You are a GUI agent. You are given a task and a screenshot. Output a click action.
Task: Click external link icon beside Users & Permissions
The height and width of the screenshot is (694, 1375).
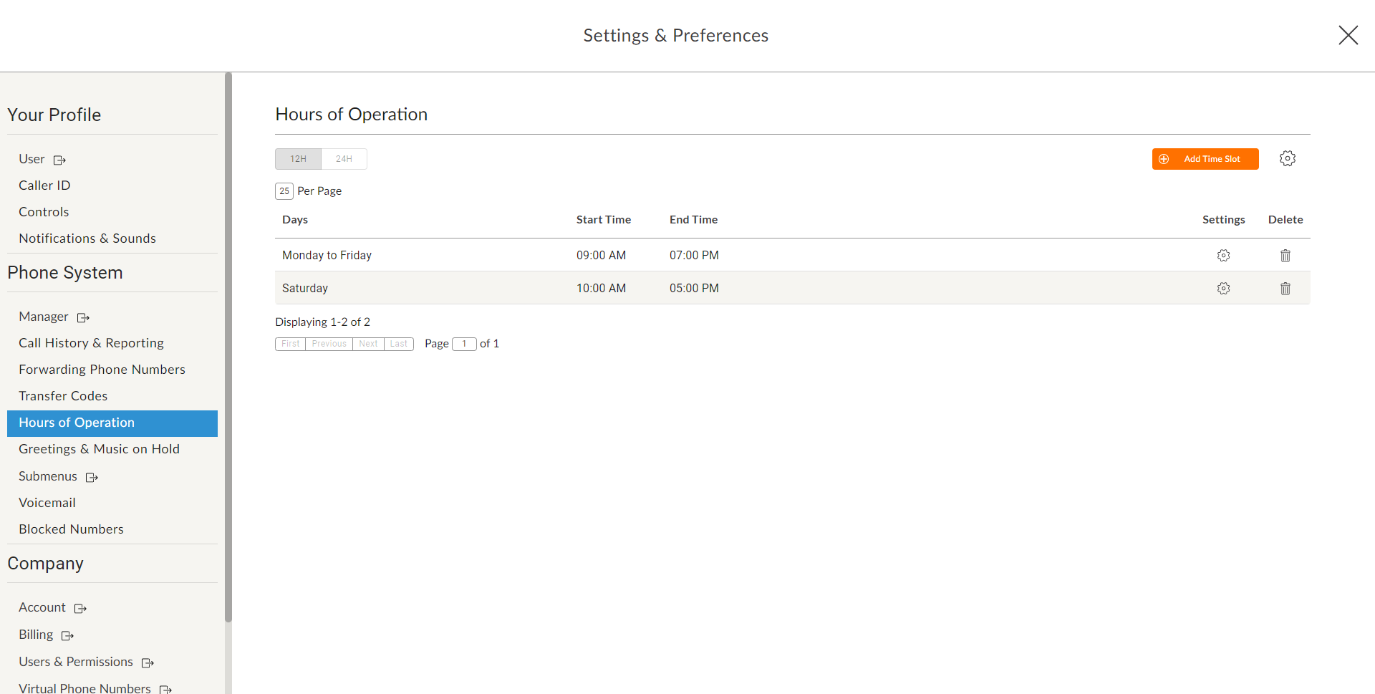coord(148,662)
